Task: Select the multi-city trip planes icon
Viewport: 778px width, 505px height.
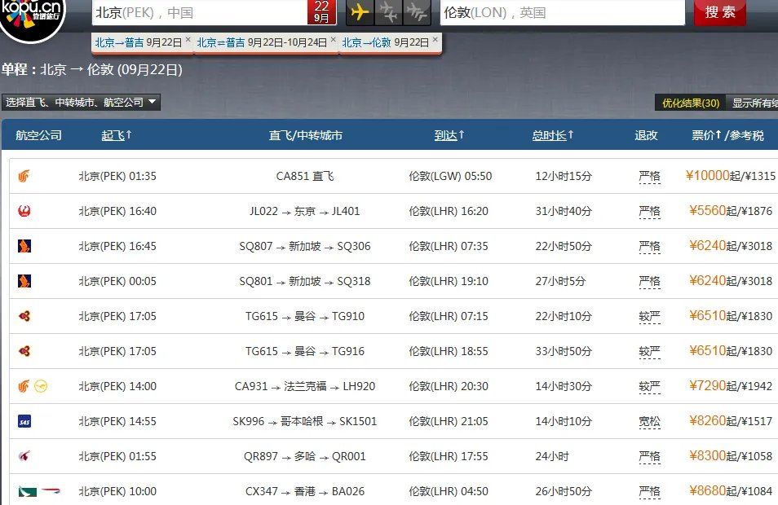Action: [417, 12]
